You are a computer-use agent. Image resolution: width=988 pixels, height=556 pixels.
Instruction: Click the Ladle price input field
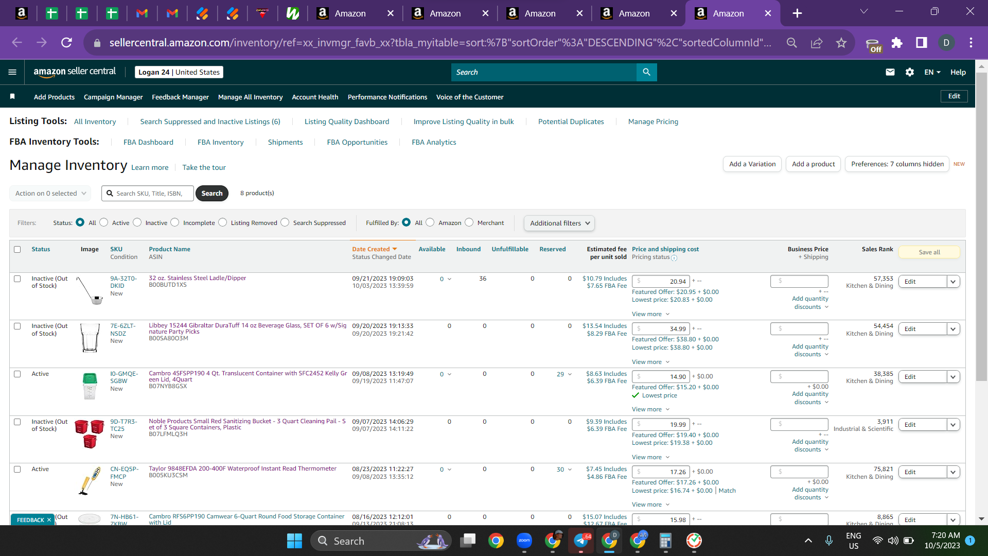click(x=661, y=282)
